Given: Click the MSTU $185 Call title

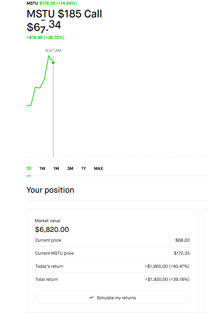Looking at the screenshot, I should click(64, 14).
